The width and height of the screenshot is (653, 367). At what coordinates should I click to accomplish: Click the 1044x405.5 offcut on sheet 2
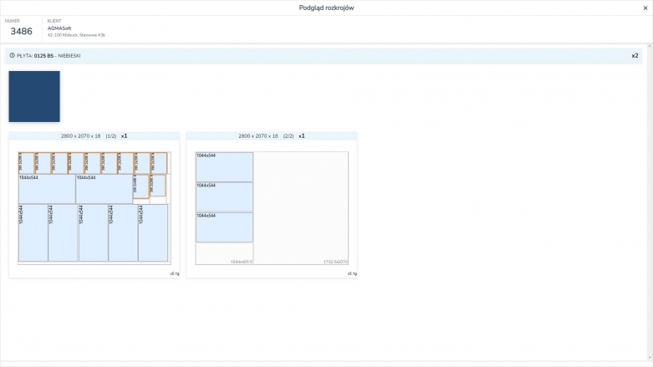tap(224, 254)
